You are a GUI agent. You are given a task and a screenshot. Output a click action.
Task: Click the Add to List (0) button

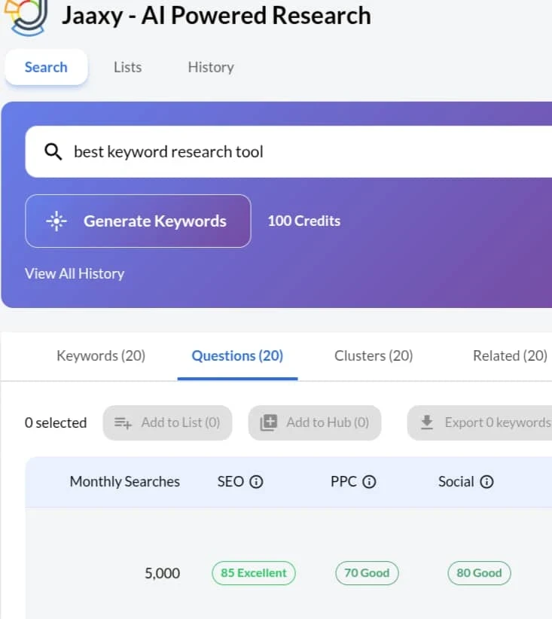(x=167, y=422)
